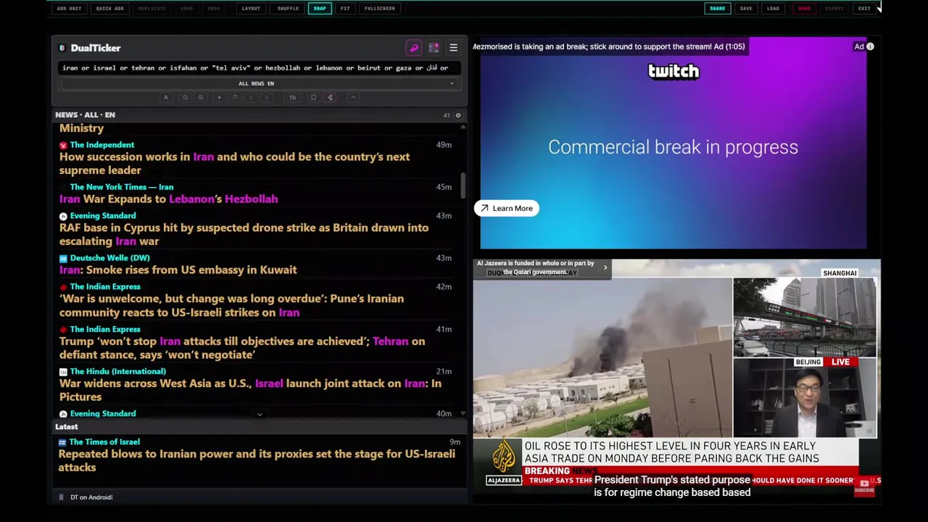
Task: Toggle FIT mode in the top bar
Action: point(345,9)
